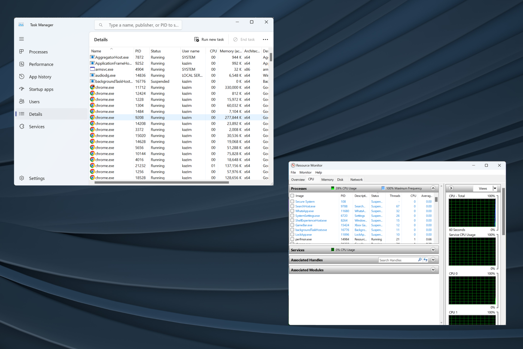Viewport: 523px width, 349px height.
Task: Open the Help menu in Resource Monitor
Action: click(319, 172)
